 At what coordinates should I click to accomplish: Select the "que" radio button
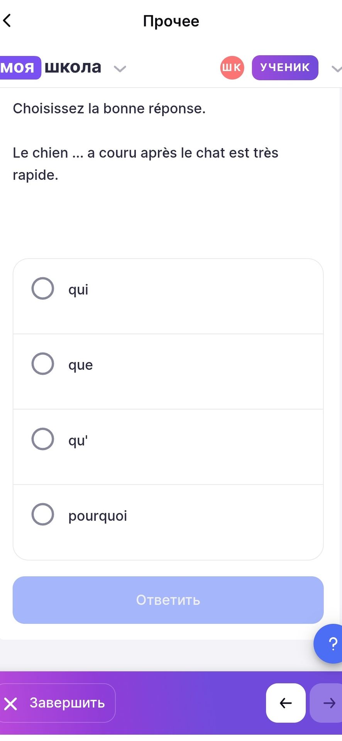(x=42, y=364)
